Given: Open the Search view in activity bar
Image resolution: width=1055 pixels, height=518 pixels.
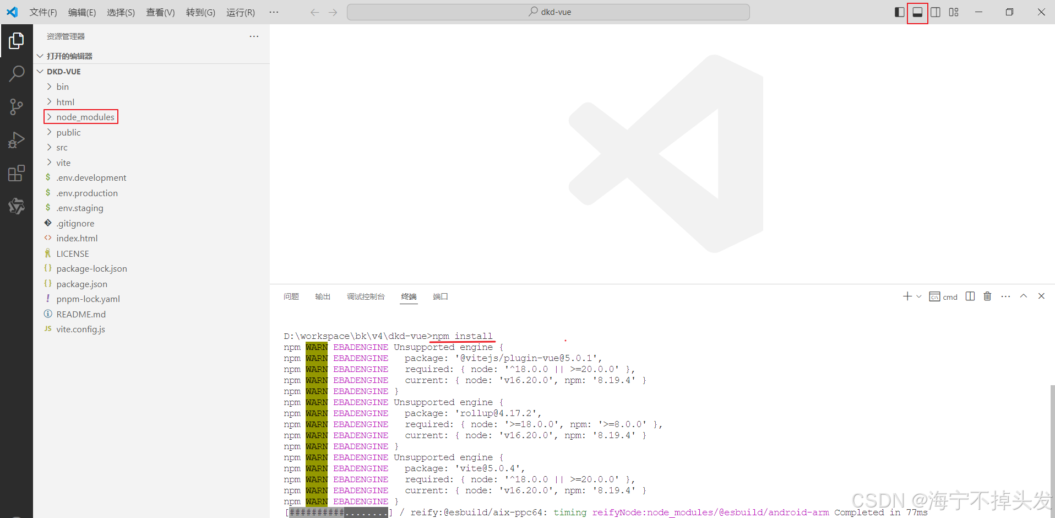Looking at the screenshot, I should point(17,73).
